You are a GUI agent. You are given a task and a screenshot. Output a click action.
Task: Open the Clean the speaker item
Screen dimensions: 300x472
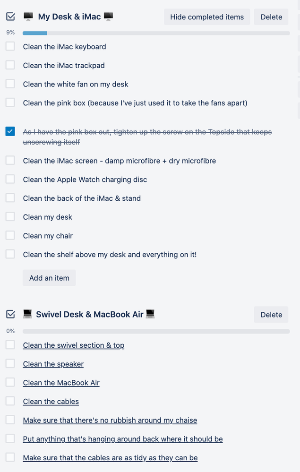[53, 364]
